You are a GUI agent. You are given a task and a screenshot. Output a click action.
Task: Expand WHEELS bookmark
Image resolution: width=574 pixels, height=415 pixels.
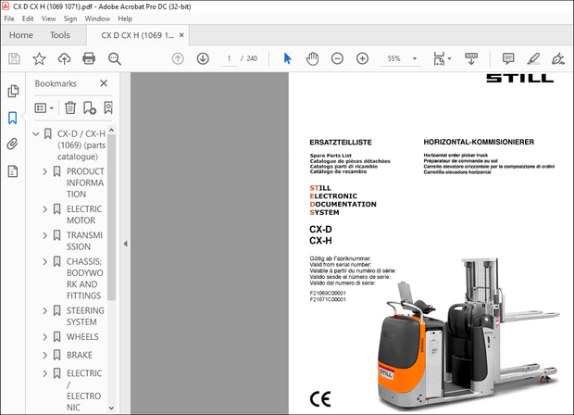(x=44, y=337)
